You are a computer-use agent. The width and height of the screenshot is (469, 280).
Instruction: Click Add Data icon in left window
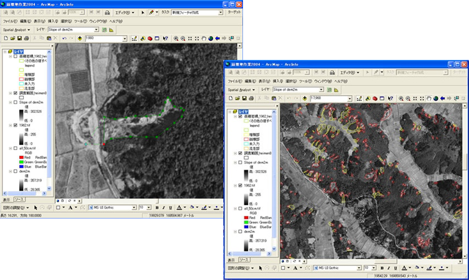click(80, 38)
